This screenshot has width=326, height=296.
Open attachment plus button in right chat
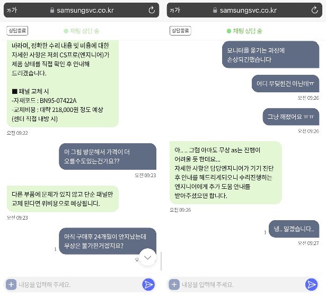pyautogui.click(x=174, y=284)
